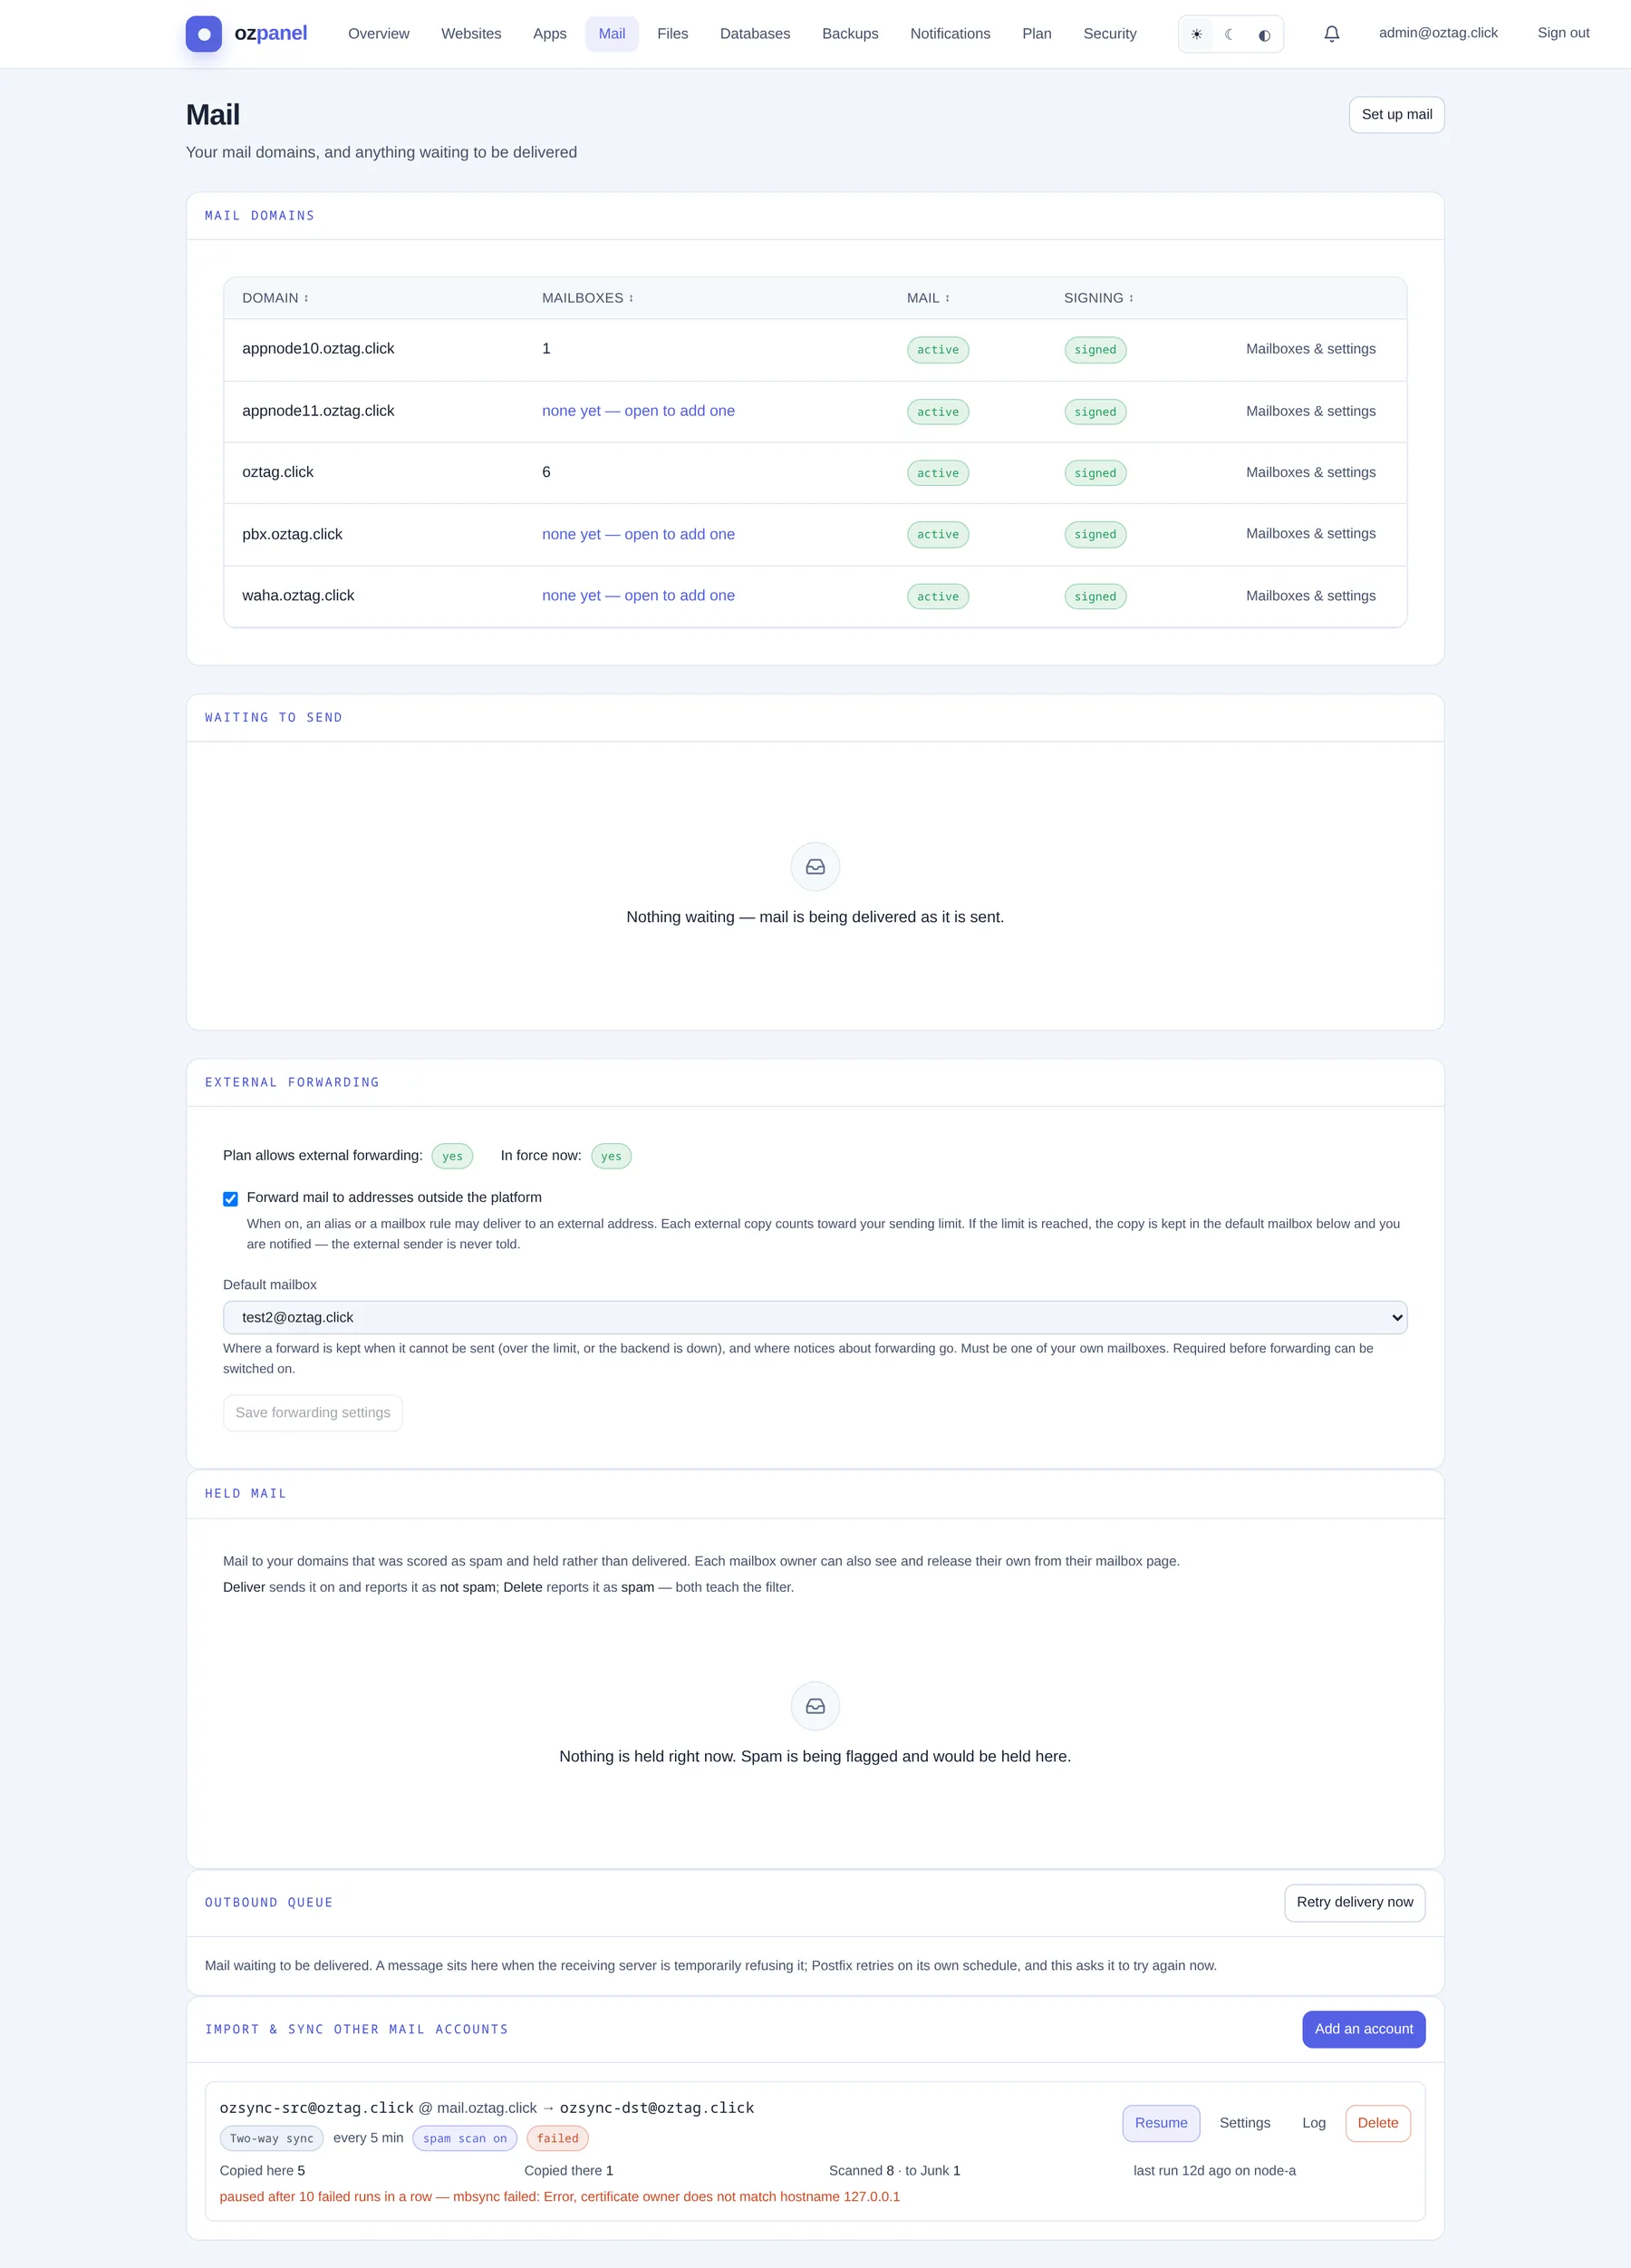Sort table by Domain column
Viewport: 1631px width, 2268px height.
point(275,298)
